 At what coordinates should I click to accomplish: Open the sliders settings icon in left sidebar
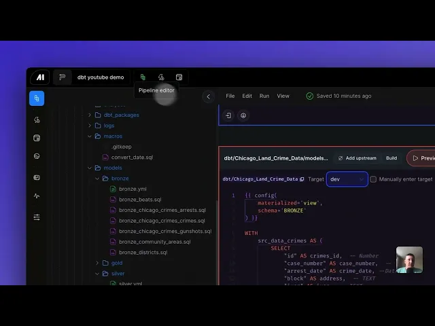point(37,217)
